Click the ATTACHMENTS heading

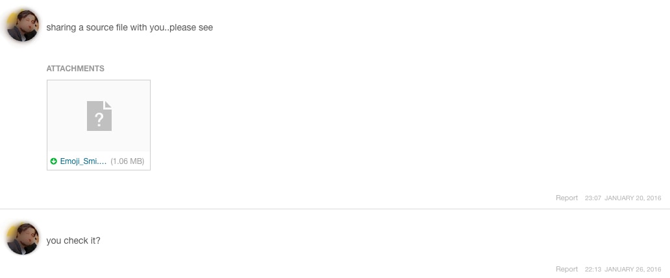[75, 69]
